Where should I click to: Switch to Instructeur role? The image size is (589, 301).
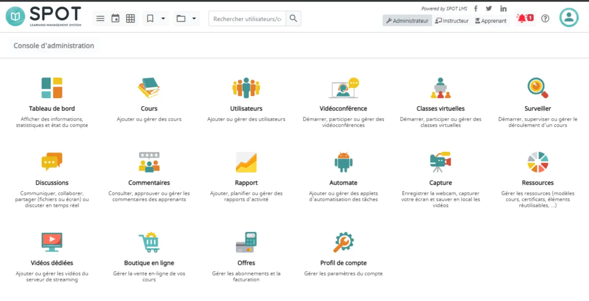pos(452,21)
